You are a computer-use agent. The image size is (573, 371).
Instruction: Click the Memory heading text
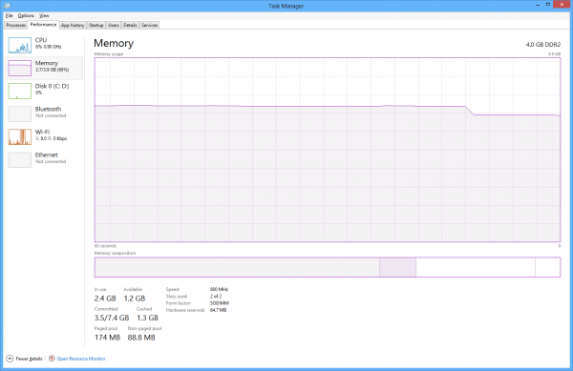pyautogui.click(x=114, y=43)
